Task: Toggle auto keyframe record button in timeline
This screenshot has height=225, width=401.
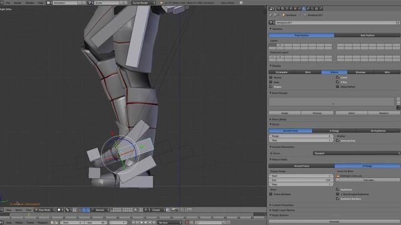Action: [x=187, y=222]
